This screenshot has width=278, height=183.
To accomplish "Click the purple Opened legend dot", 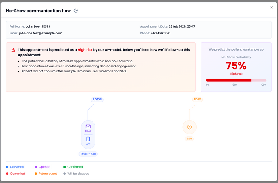I will pyautogui.click(x=36, y=167).
